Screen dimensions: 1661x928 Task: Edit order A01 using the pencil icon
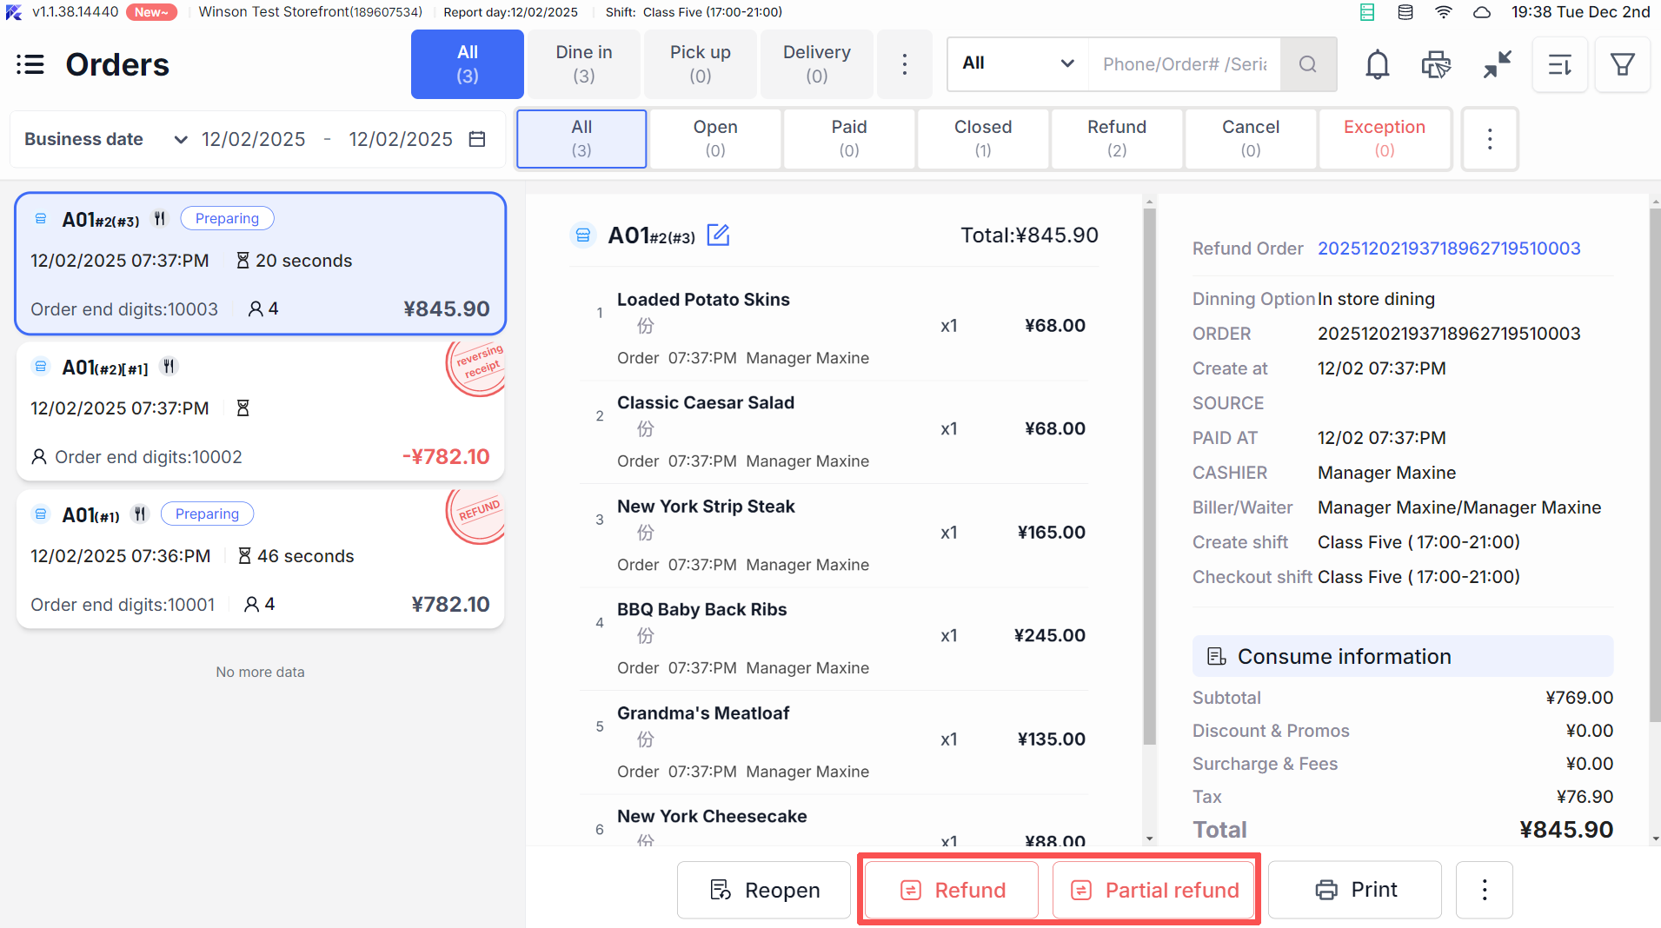(718, 235)
